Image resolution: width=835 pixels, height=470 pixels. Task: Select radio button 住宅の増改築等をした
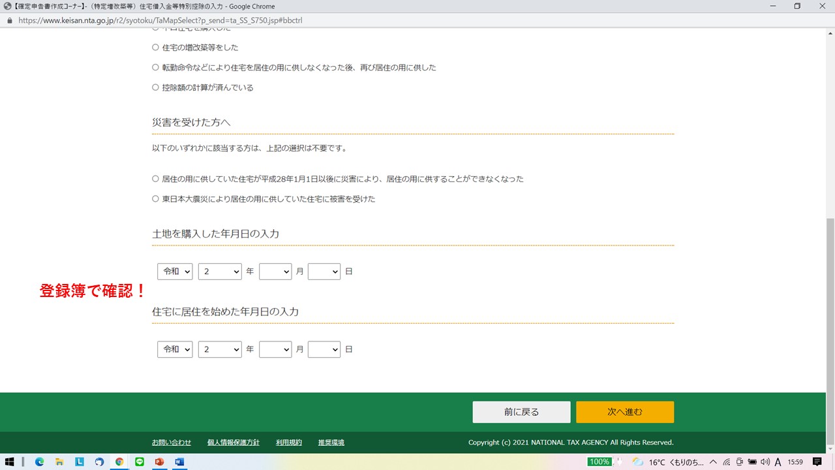pos(155,47)
